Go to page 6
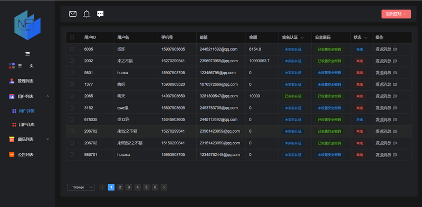This screenshot has height=207, width=422. pos(155,187)
